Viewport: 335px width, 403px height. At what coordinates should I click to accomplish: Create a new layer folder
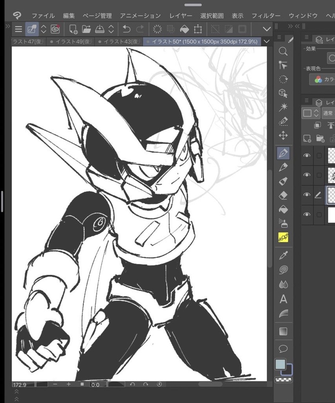pyautogui.click(x=320, y=139)
